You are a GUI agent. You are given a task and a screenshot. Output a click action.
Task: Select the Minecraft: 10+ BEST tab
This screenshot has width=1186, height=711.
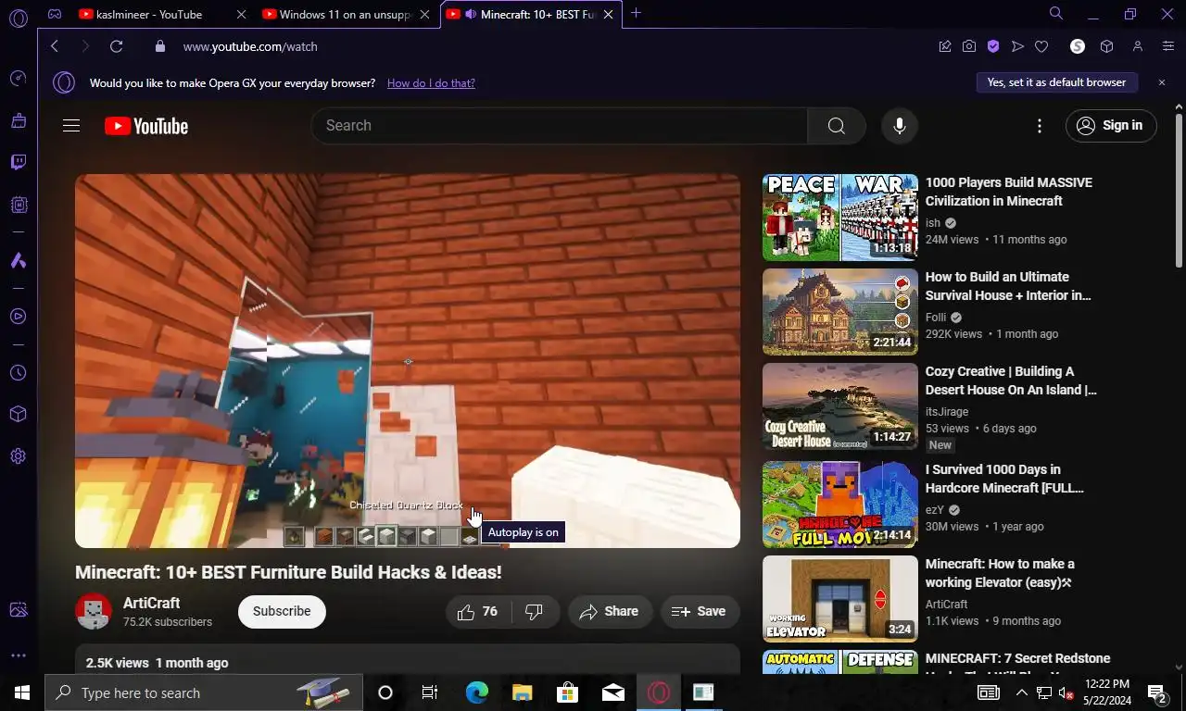[x=530, y=15]
